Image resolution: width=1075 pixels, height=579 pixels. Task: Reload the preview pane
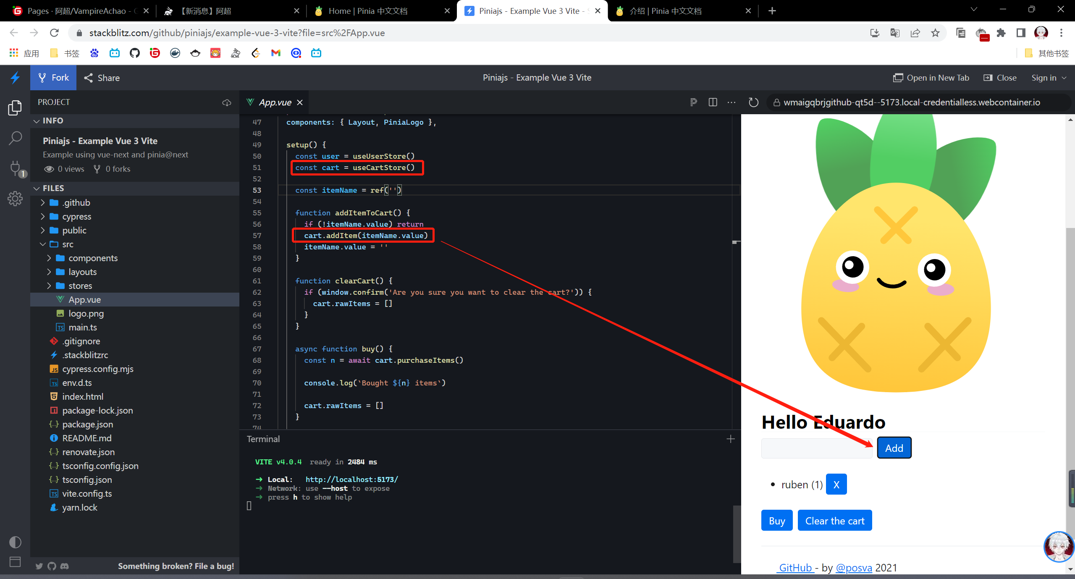point(753,102)
